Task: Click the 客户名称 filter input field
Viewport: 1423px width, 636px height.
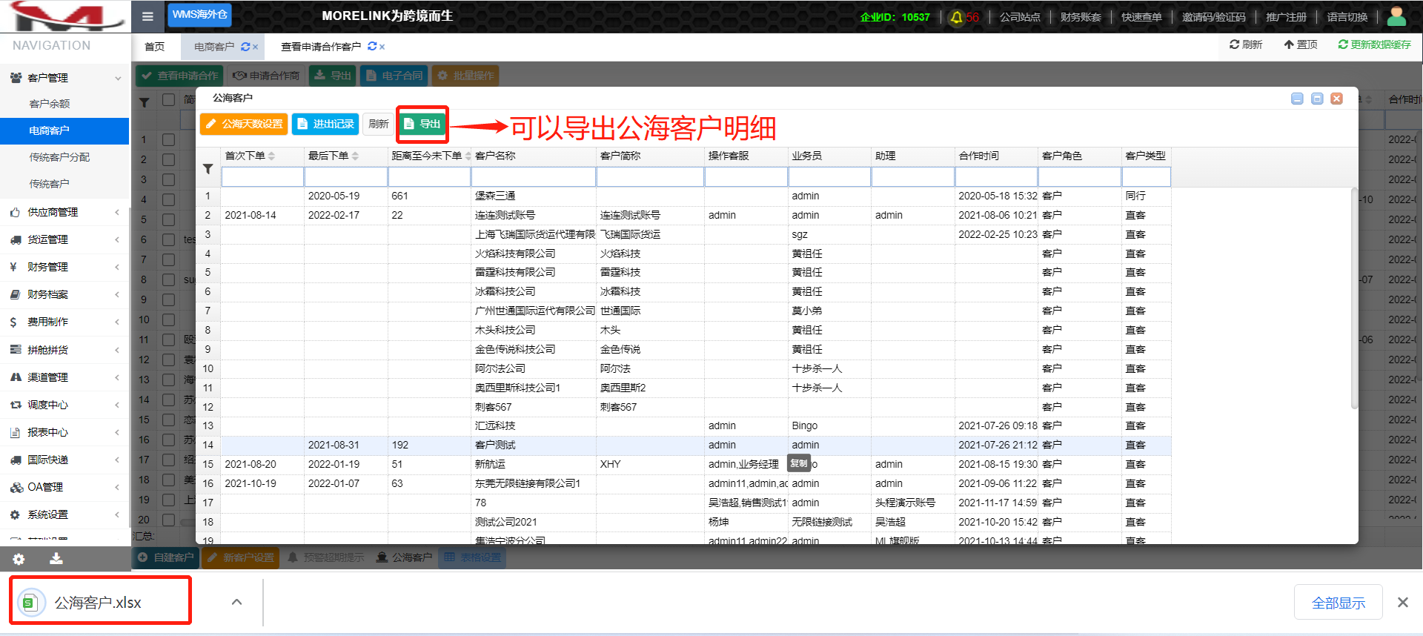Action: 533,177
